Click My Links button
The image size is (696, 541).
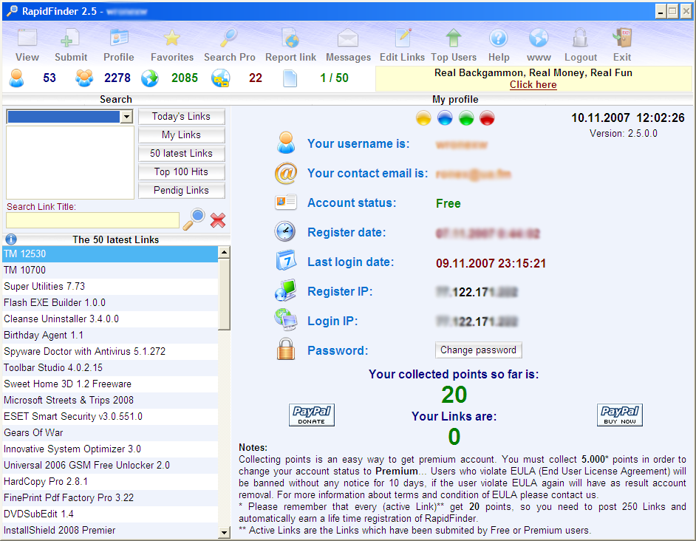point(181,135)
